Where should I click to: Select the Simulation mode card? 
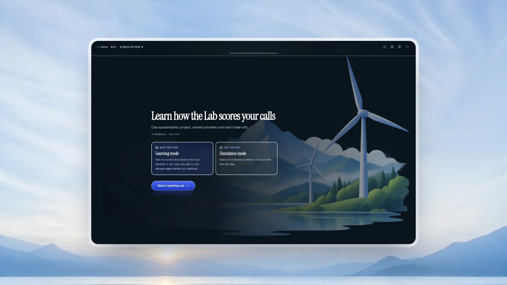247,158
